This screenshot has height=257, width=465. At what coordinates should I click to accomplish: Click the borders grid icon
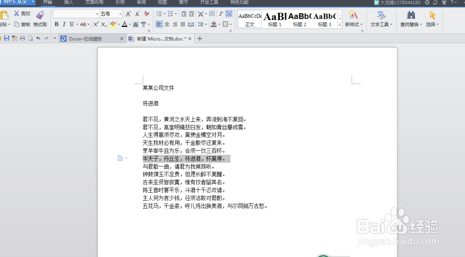click(226, 24)
